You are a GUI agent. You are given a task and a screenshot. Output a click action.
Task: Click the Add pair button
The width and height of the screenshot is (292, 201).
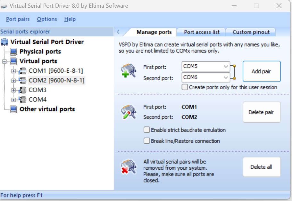(262, 71)
